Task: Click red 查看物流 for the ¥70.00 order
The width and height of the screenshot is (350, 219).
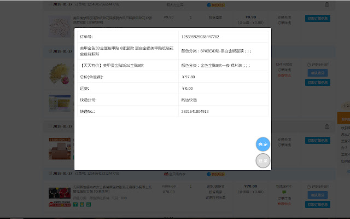Action: (x=284, y=204)
